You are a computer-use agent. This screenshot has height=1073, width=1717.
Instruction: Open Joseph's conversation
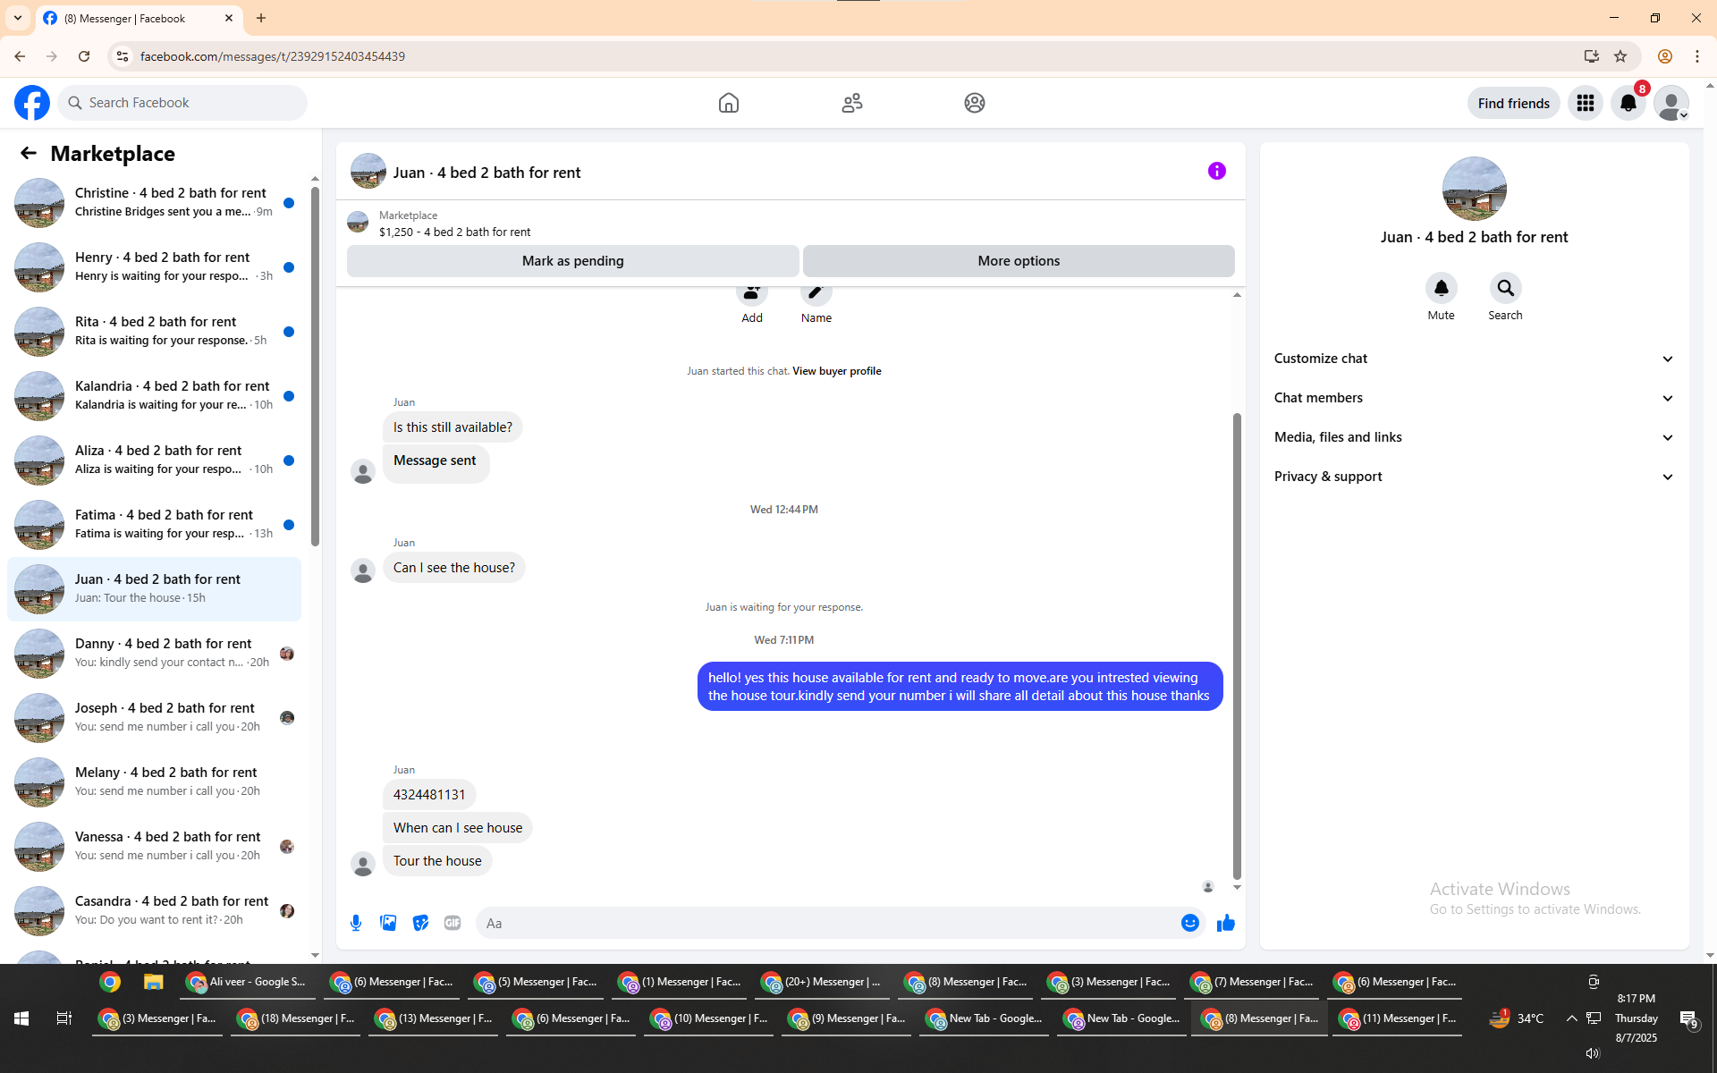pos(154,718)
